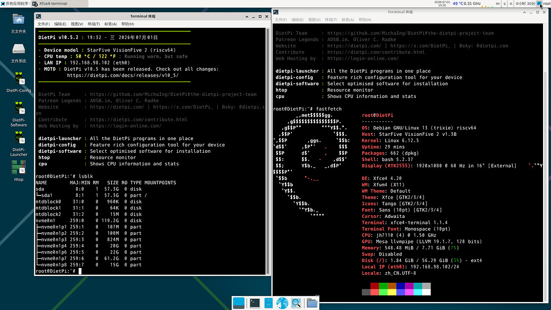The image size is (551, 310).
Task: Launch the Htop desktop shortcut
Action: click(x=19, y=171)
